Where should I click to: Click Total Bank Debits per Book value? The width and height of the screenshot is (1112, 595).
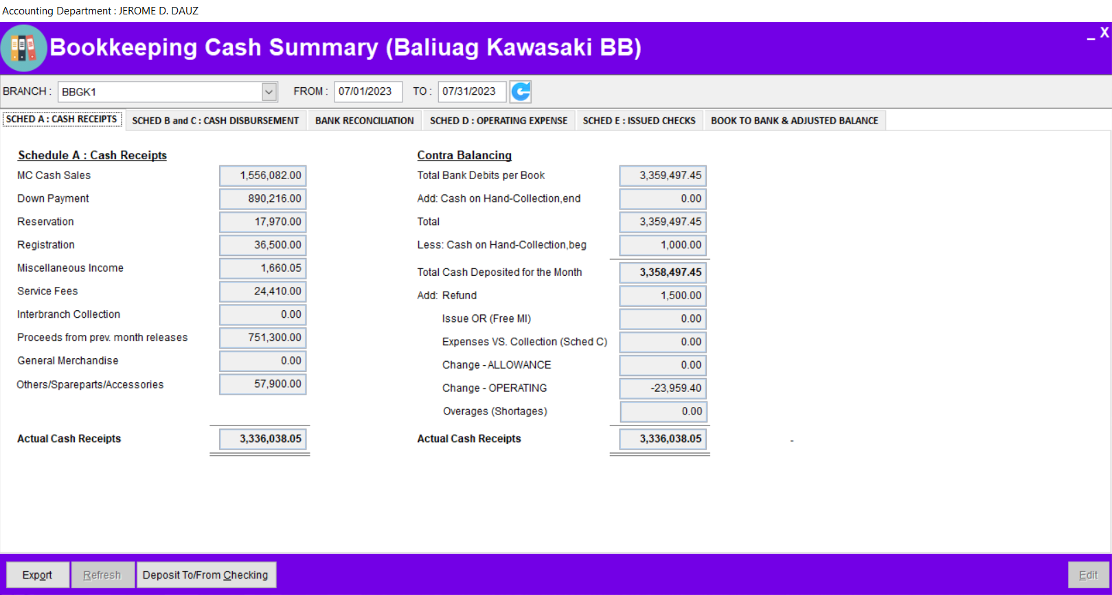point(663,176)
